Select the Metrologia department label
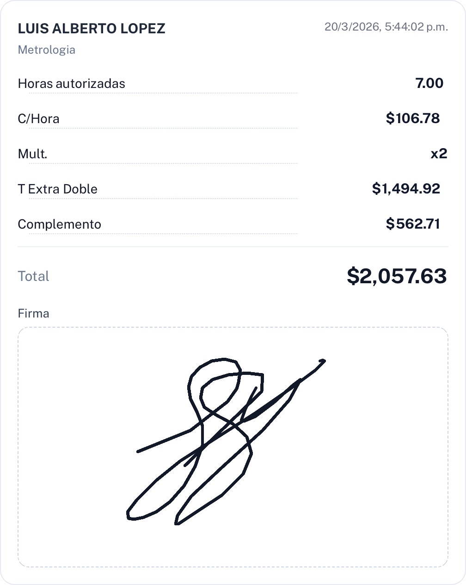This screenshot has width=466, height=585. [x=46, y=50]
